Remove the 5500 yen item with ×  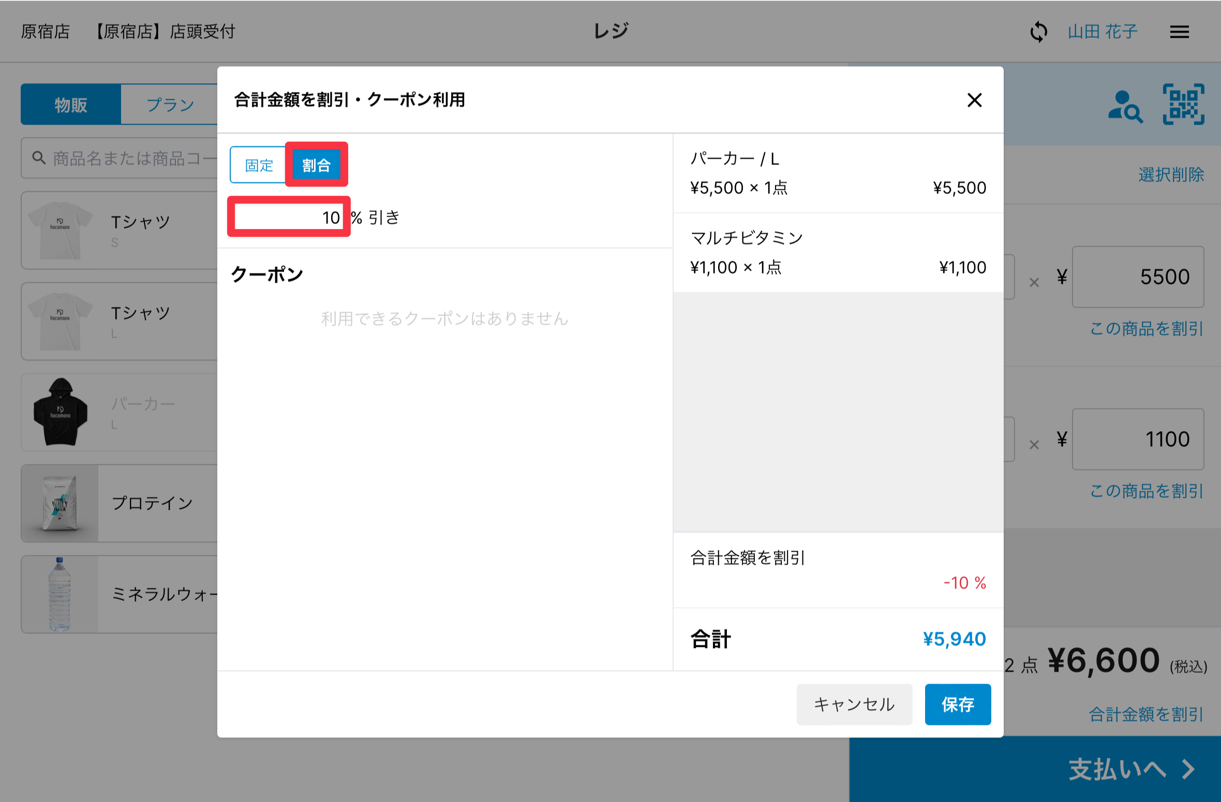pos(1034,282)
